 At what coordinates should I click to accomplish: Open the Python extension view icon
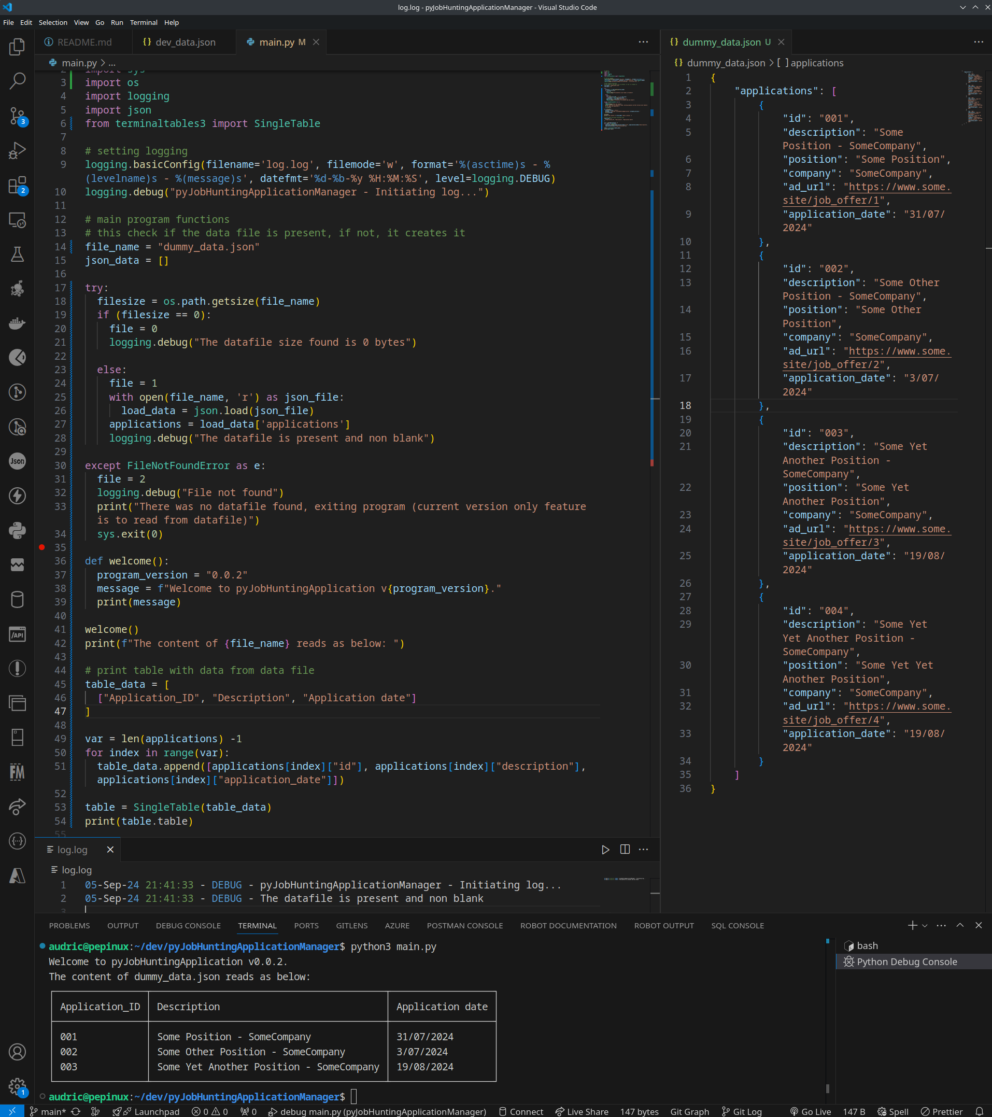pyautogui.click(x=18, y=530)
